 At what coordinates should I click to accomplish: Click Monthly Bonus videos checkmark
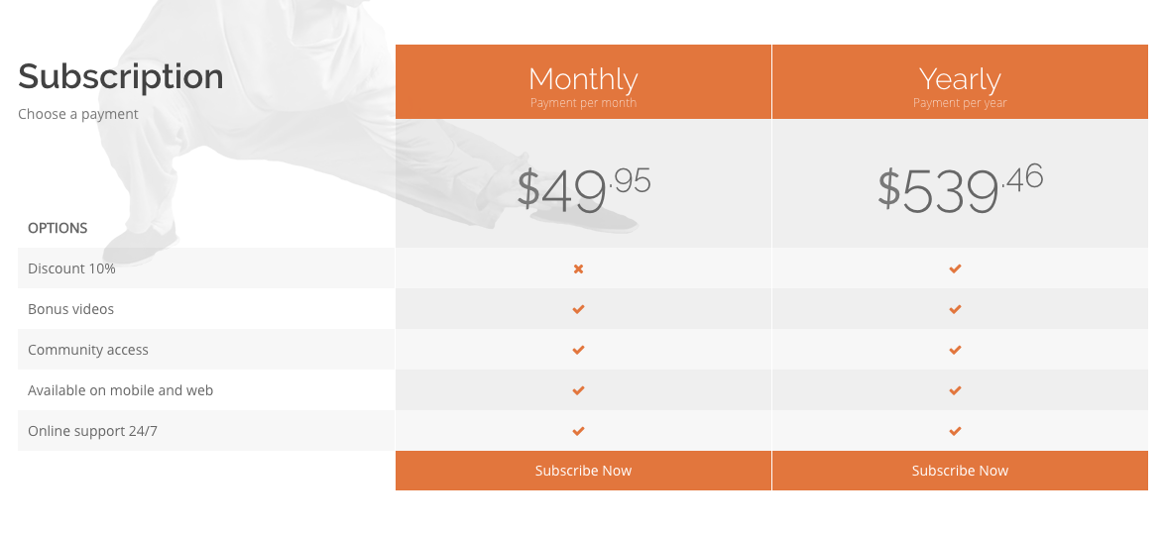point(579,309)
